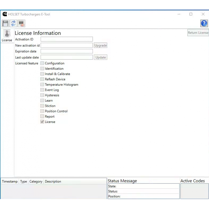The image size is (209, 209).
Task: Toggle the License checkbox
Action: coord(42,122)
